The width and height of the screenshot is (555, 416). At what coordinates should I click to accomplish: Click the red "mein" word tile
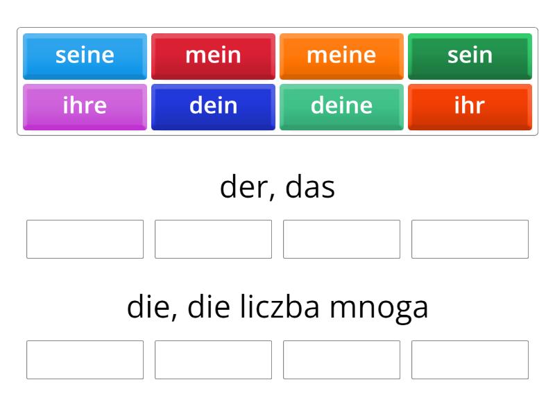(213, 56)
